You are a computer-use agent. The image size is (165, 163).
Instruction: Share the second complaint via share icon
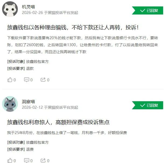[x=43, y=161]
